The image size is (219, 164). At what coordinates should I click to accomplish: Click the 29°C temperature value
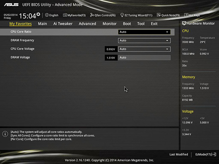click(203, 42)
